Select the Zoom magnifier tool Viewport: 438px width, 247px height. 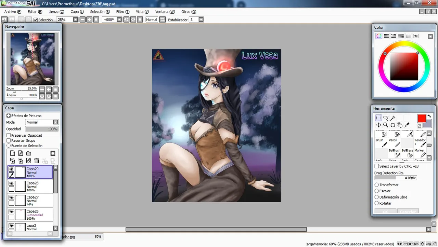(386, 125)
